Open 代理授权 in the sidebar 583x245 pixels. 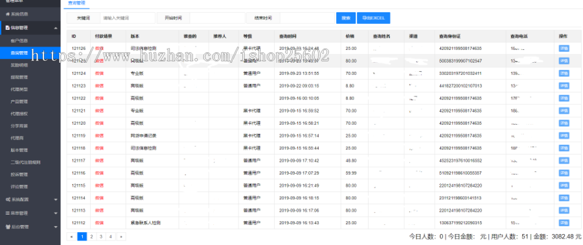pyautogui.click(x=19, y=114)
